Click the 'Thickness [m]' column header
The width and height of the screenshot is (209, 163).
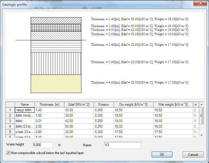click(49, 105)
